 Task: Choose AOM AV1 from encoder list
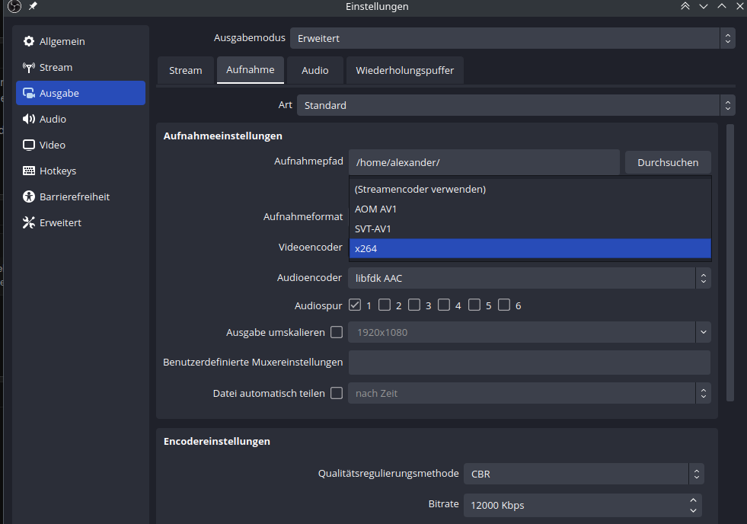point(530,209)
